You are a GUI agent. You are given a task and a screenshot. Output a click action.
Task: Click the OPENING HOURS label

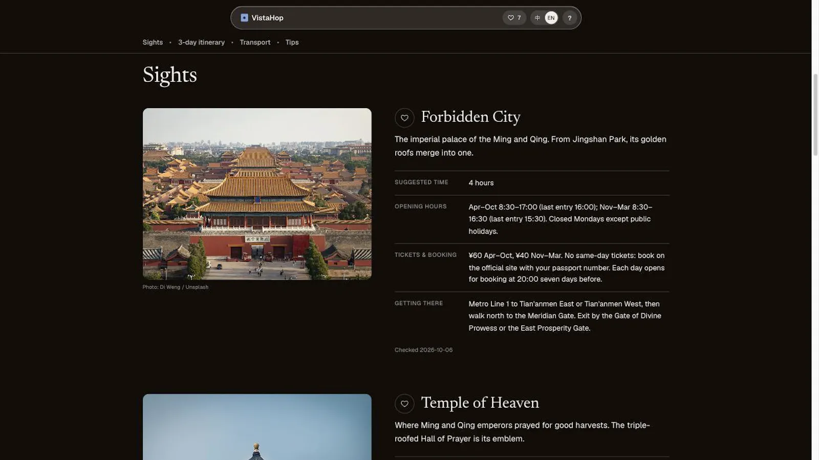coord(420,206)
